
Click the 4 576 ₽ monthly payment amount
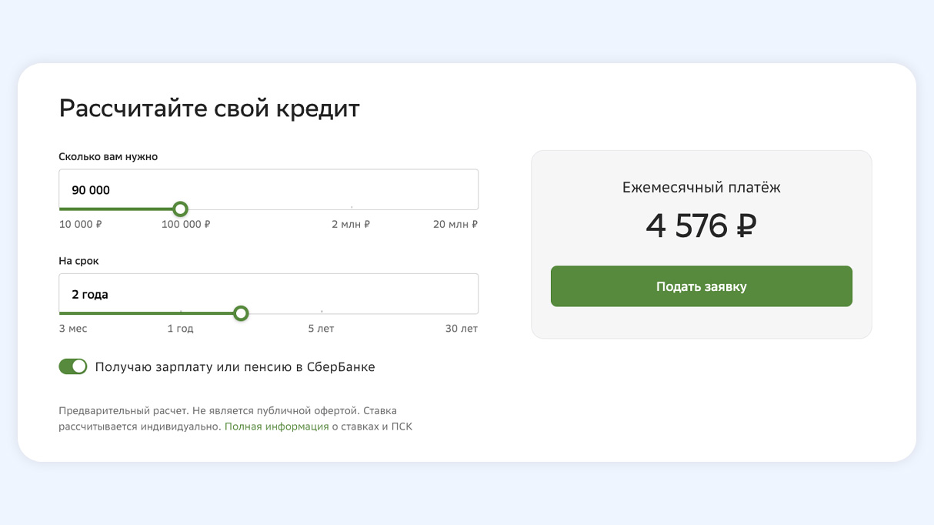[x=701, y=226]
